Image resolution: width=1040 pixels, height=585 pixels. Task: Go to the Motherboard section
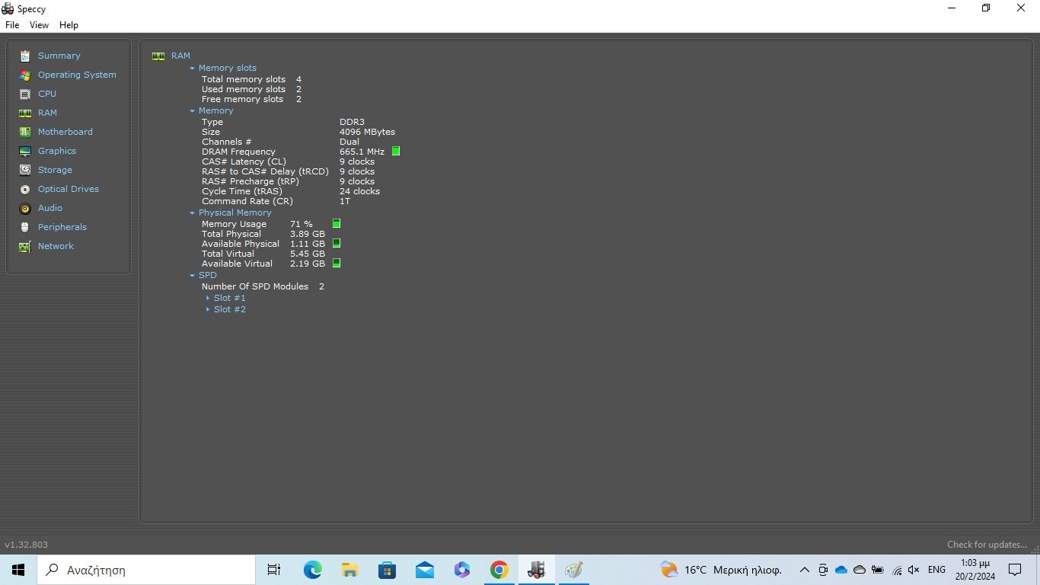65,132
